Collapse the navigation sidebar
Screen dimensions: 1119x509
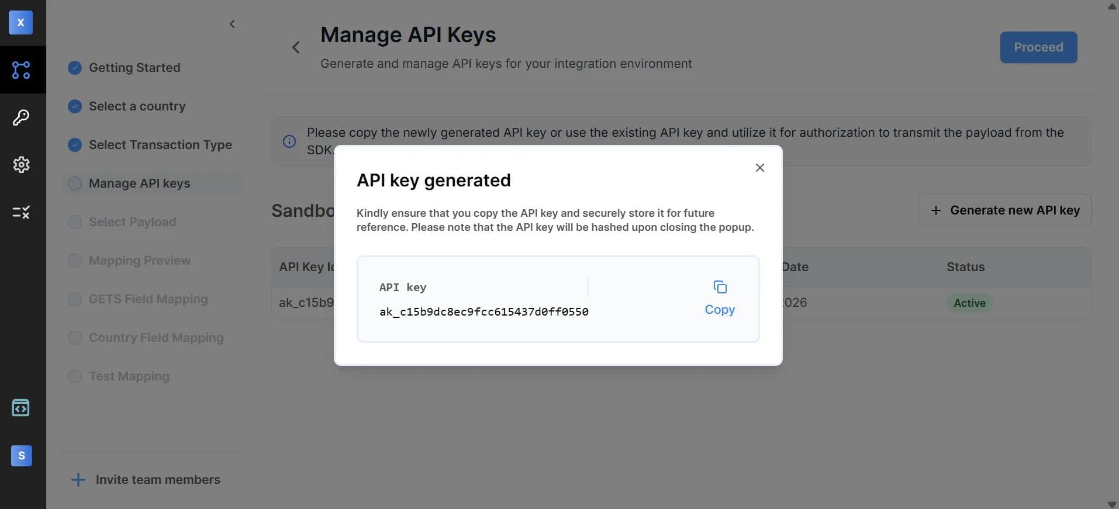[232, 24]
